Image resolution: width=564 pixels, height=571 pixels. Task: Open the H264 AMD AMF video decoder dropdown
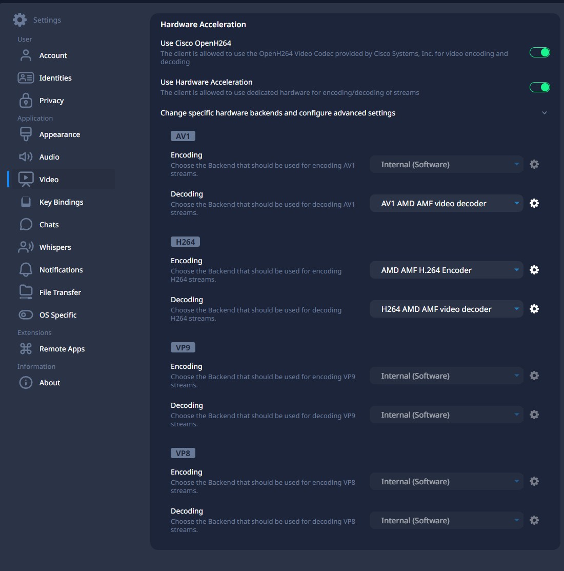(x=446, y=309)
